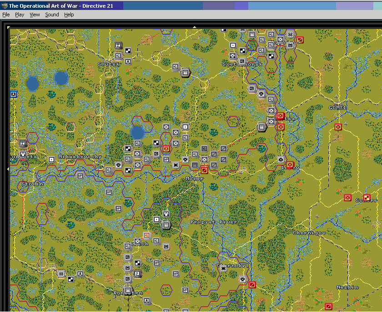Select the grey artillery stack southwest of Rechitsa

(261, 127)
